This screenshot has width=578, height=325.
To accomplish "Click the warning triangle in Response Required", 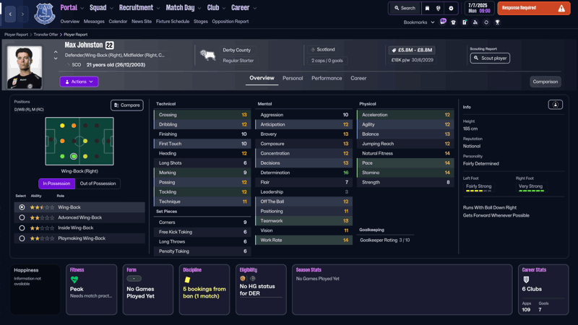I will pos(561,8).
